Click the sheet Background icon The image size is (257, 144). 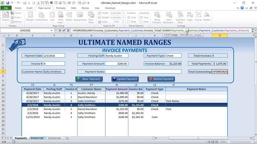tap(80, 15)
